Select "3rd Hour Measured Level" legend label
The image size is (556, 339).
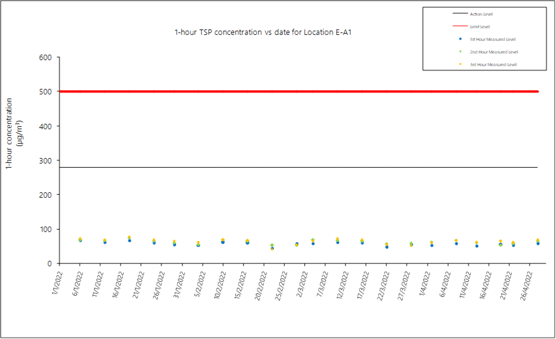point(494,64)
